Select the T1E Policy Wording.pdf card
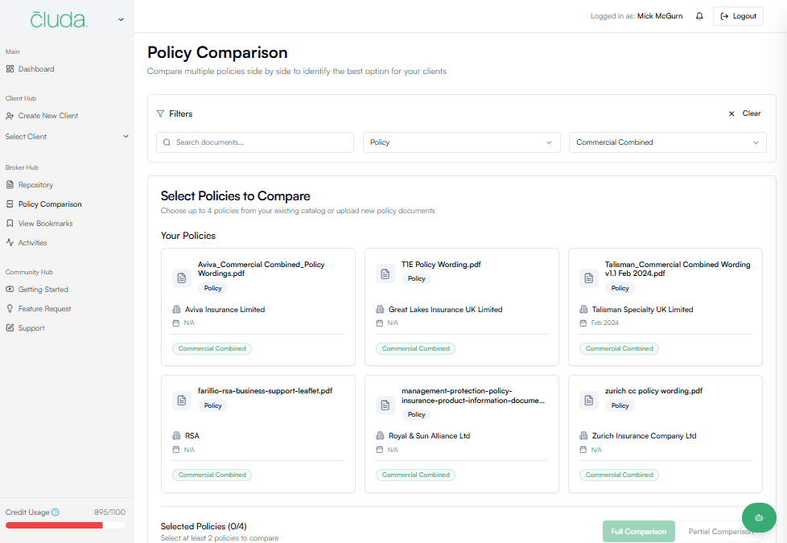 coord(462,306)
